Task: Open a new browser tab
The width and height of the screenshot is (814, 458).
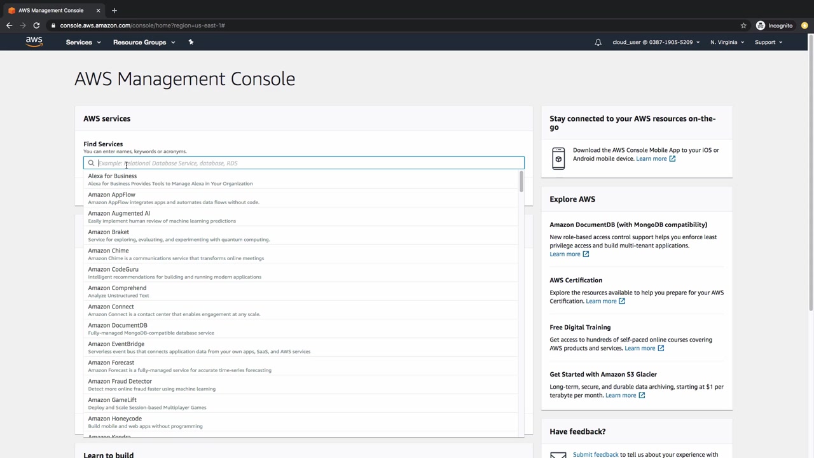Action: (114, 10)
